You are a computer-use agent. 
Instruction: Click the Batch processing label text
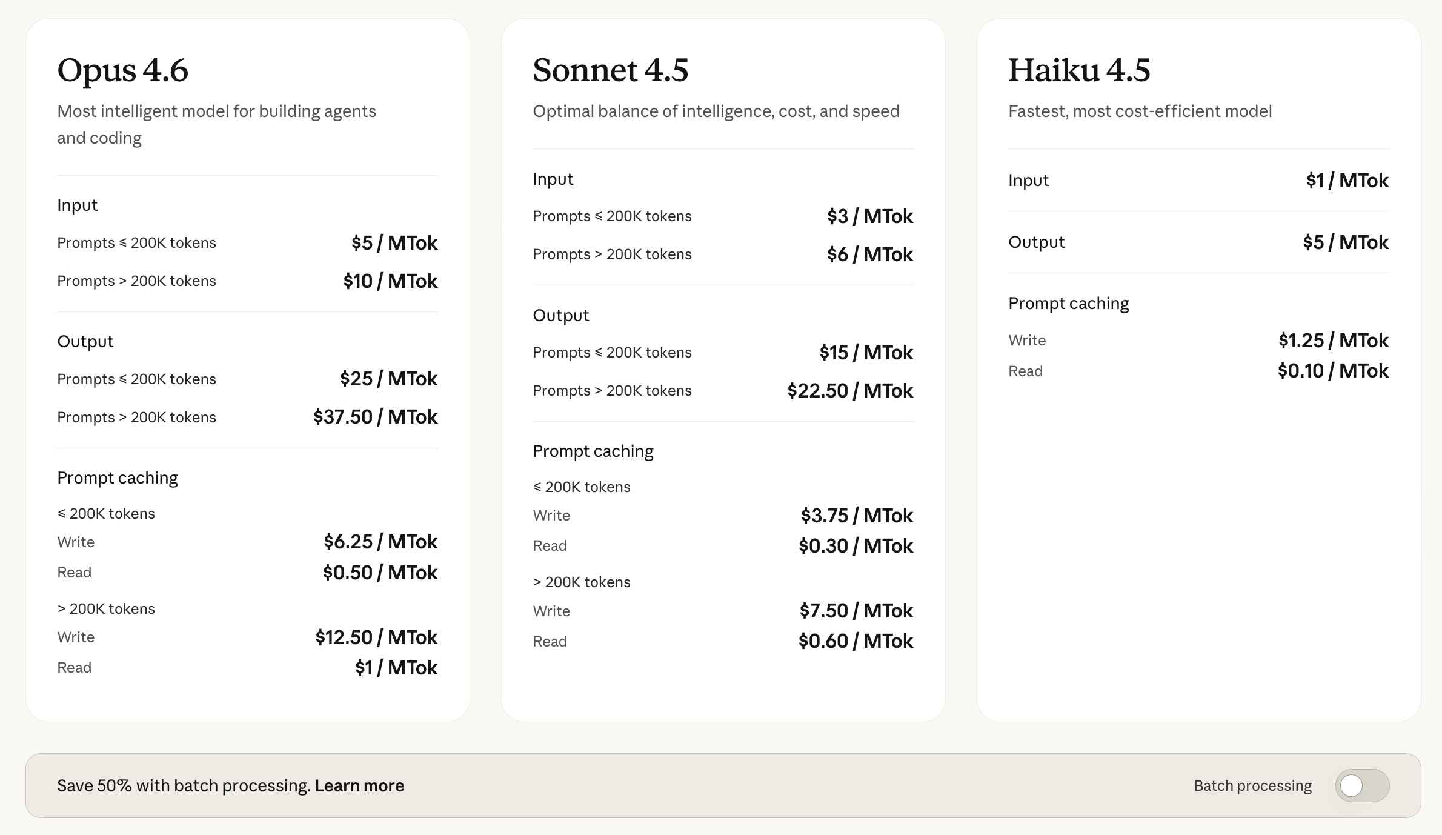coord(1252,785)
